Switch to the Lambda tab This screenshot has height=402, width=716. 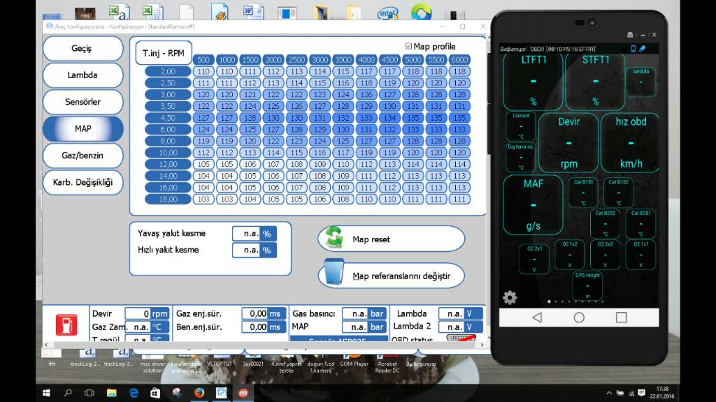click(x=83, y=75)
